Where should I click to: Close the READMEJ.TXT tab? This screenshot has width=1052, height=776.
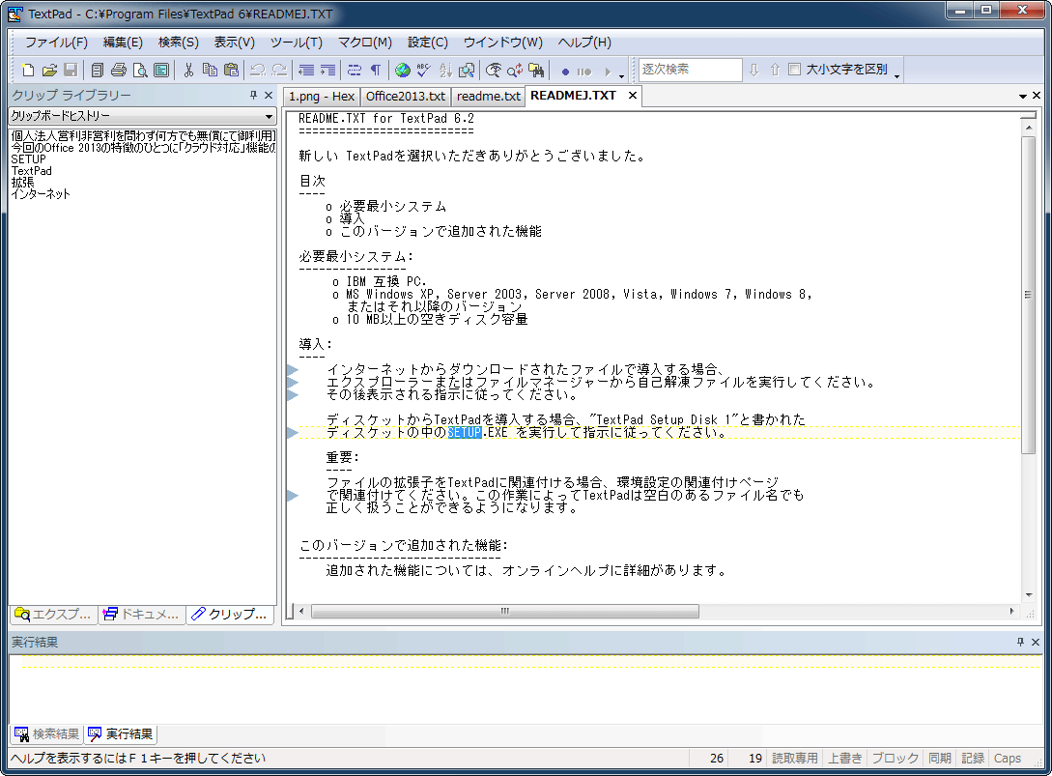[x=632, y=96]
